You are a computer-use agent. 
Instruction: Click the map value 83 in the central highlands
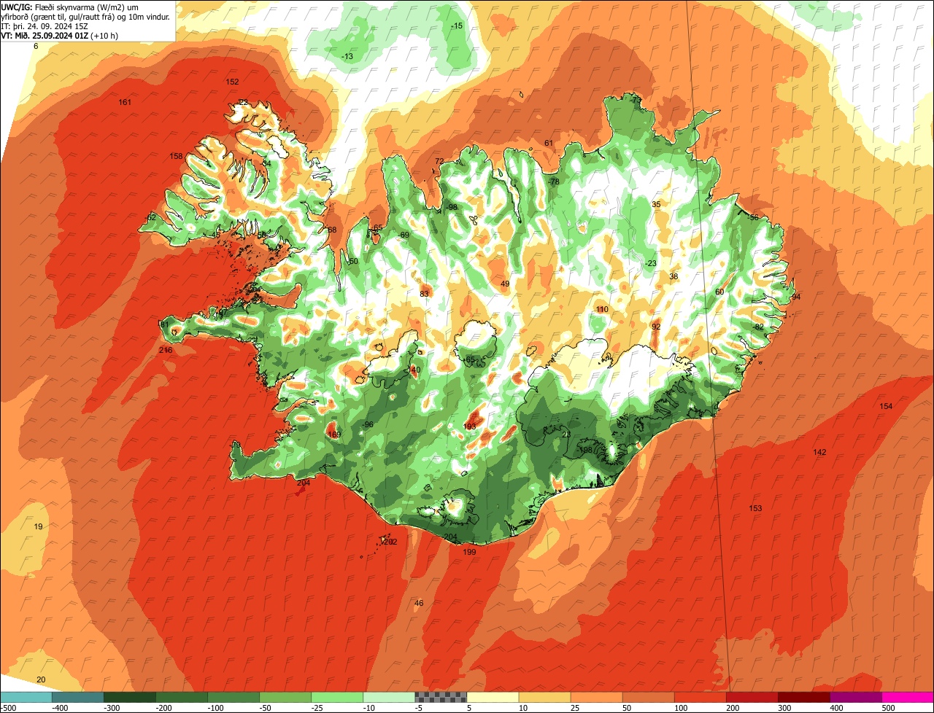point(424,294)
